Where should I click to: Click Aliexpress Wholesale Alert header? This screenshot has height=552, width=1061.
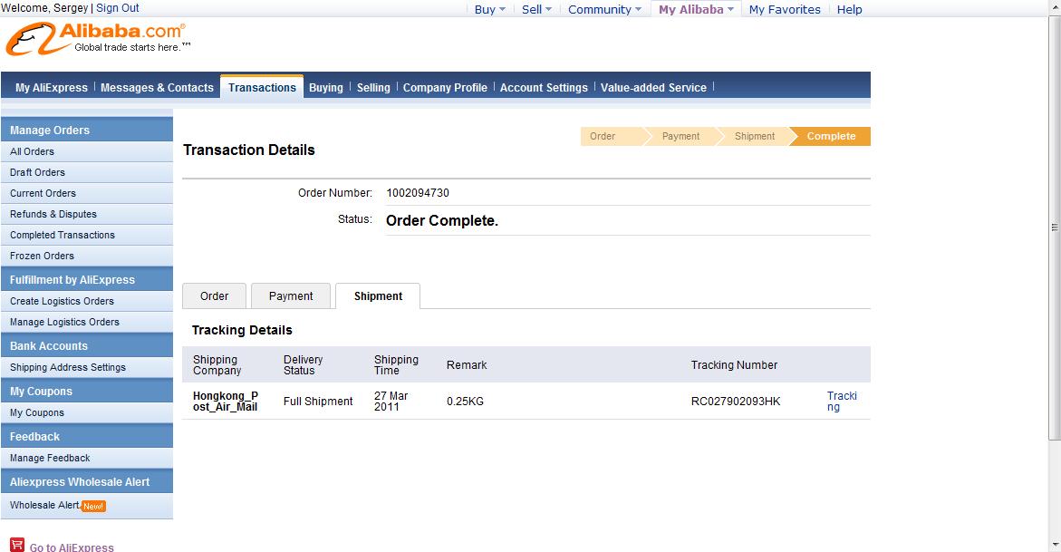pyautogui.click(x=87, y=481)
